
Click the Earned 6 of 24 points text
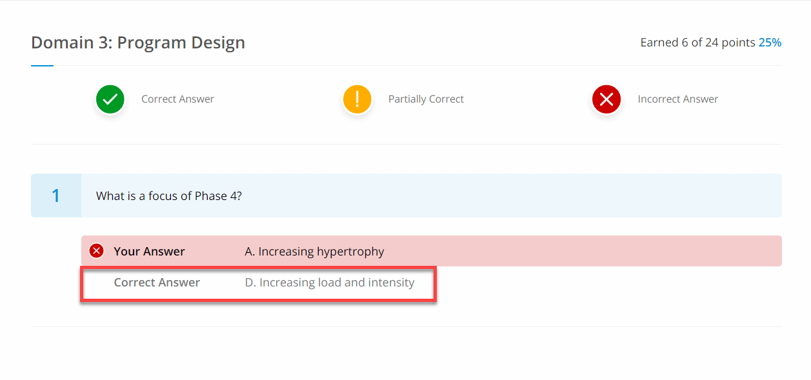click(x=697, y=43)
